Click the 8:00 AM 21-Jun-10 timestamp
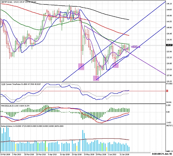The image size is (173, 156). [162, 154]
